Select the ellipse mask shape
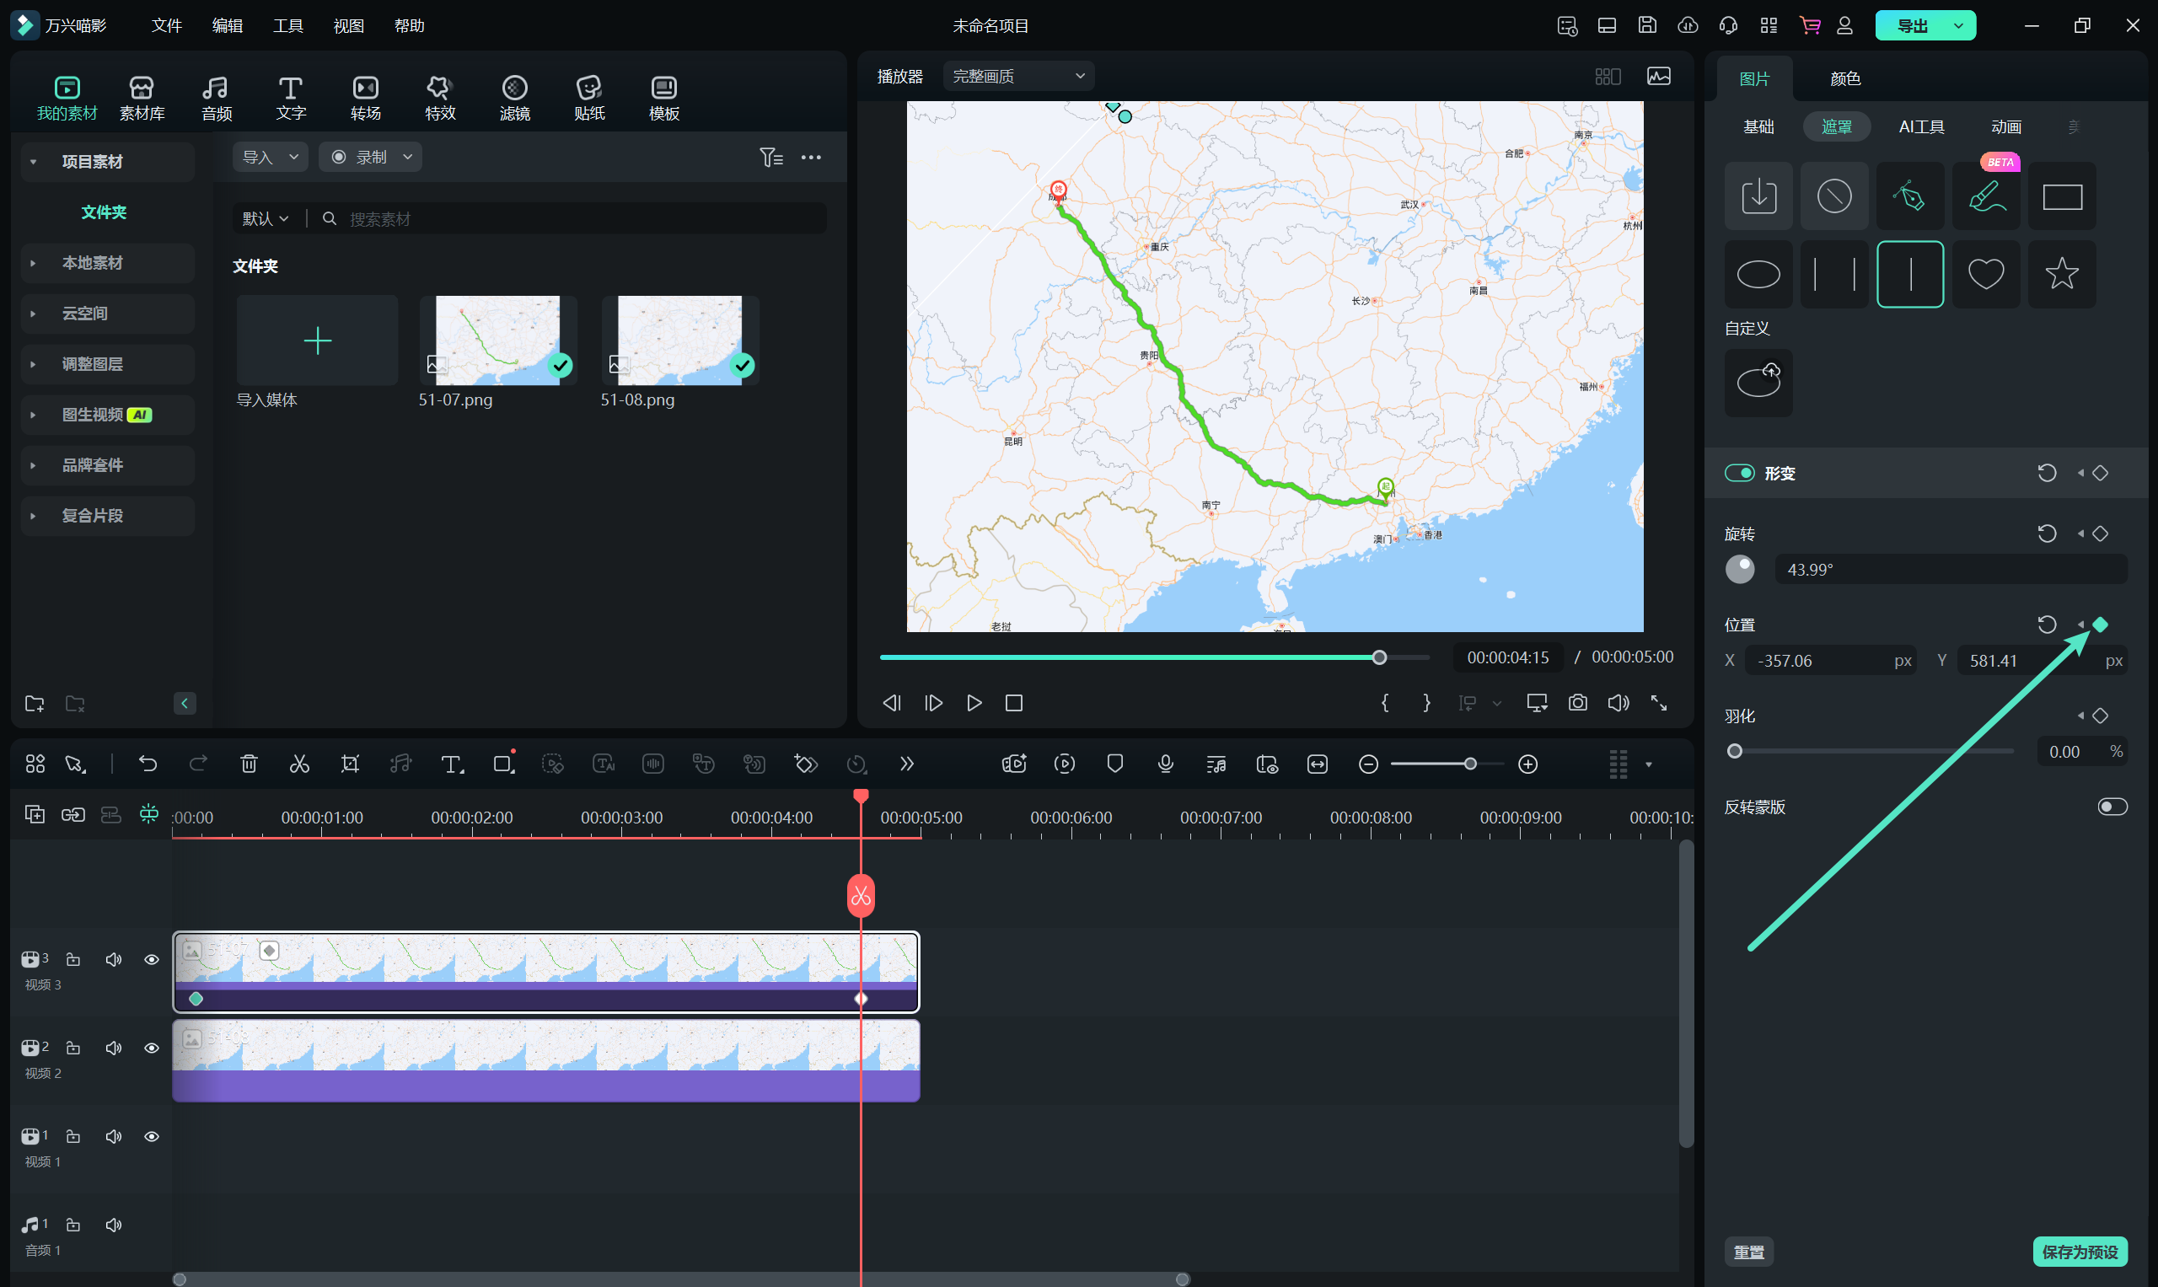 [x=1758, y=274]
